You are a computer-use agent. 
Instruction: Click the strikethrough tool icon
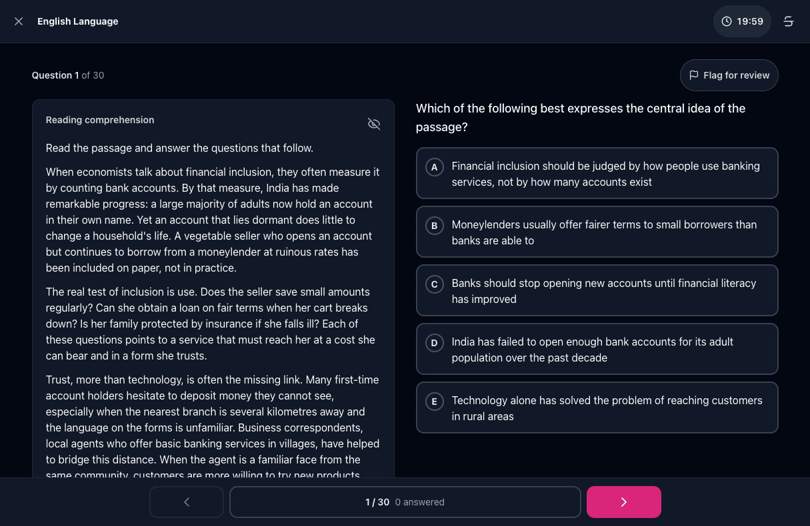tap(788, 21)
